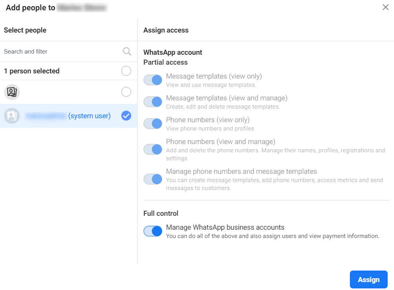The width and height of the screenshot is (394, 290).
Task: Click 'Partial access' label
Action: pyautogui.click(x=165, y=62)
